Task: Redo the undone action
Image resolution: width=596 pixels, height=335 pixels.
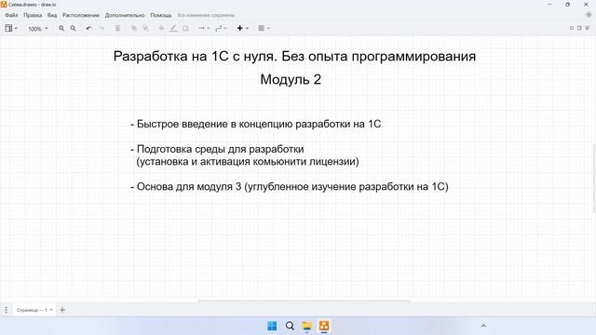Action: (102, 28)
